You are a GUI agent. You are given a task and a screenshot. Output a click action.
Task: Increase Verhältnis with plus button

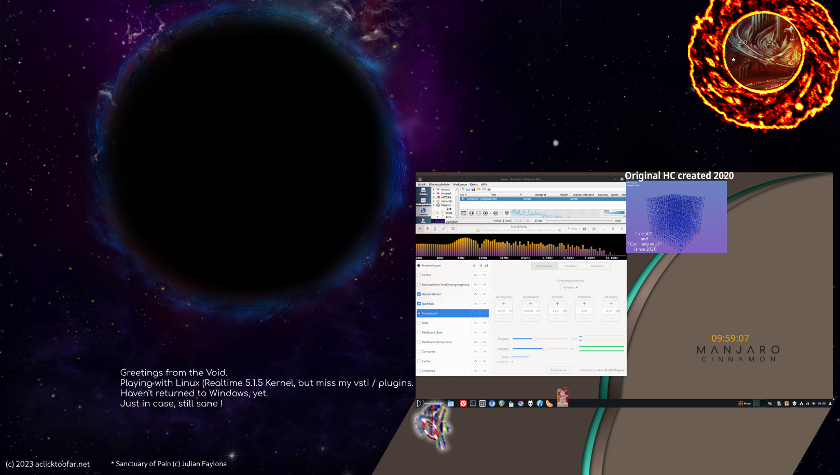pyautogui.click(x=584, y=304)
